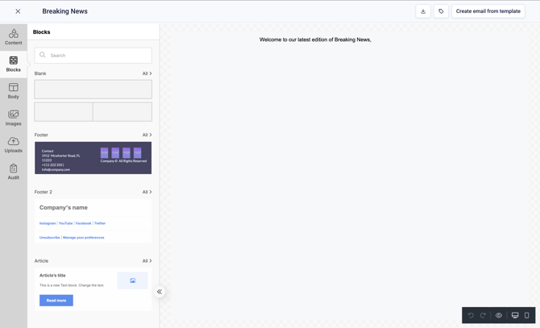Switch to desktop view
Image resolution: width=540 pixels, height=328 pixels.
coord(515,315)
